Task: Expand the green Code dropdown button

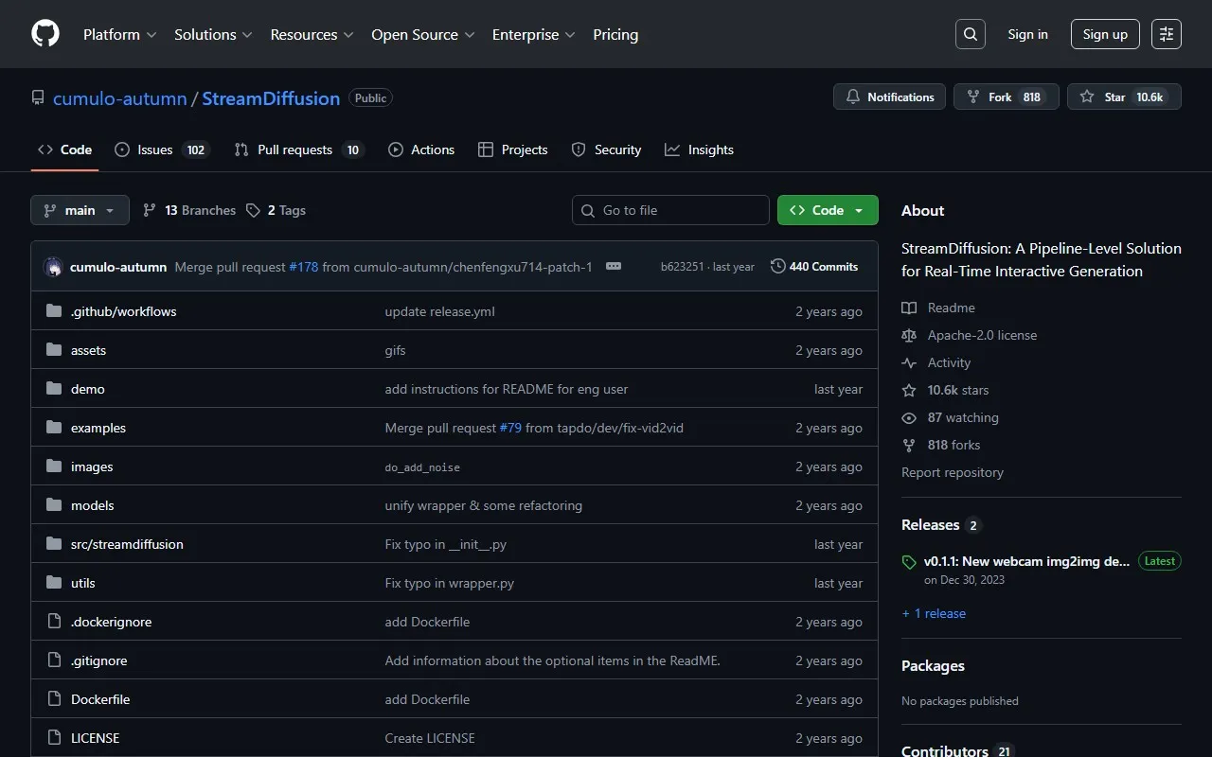Action: tap(827, 210)
